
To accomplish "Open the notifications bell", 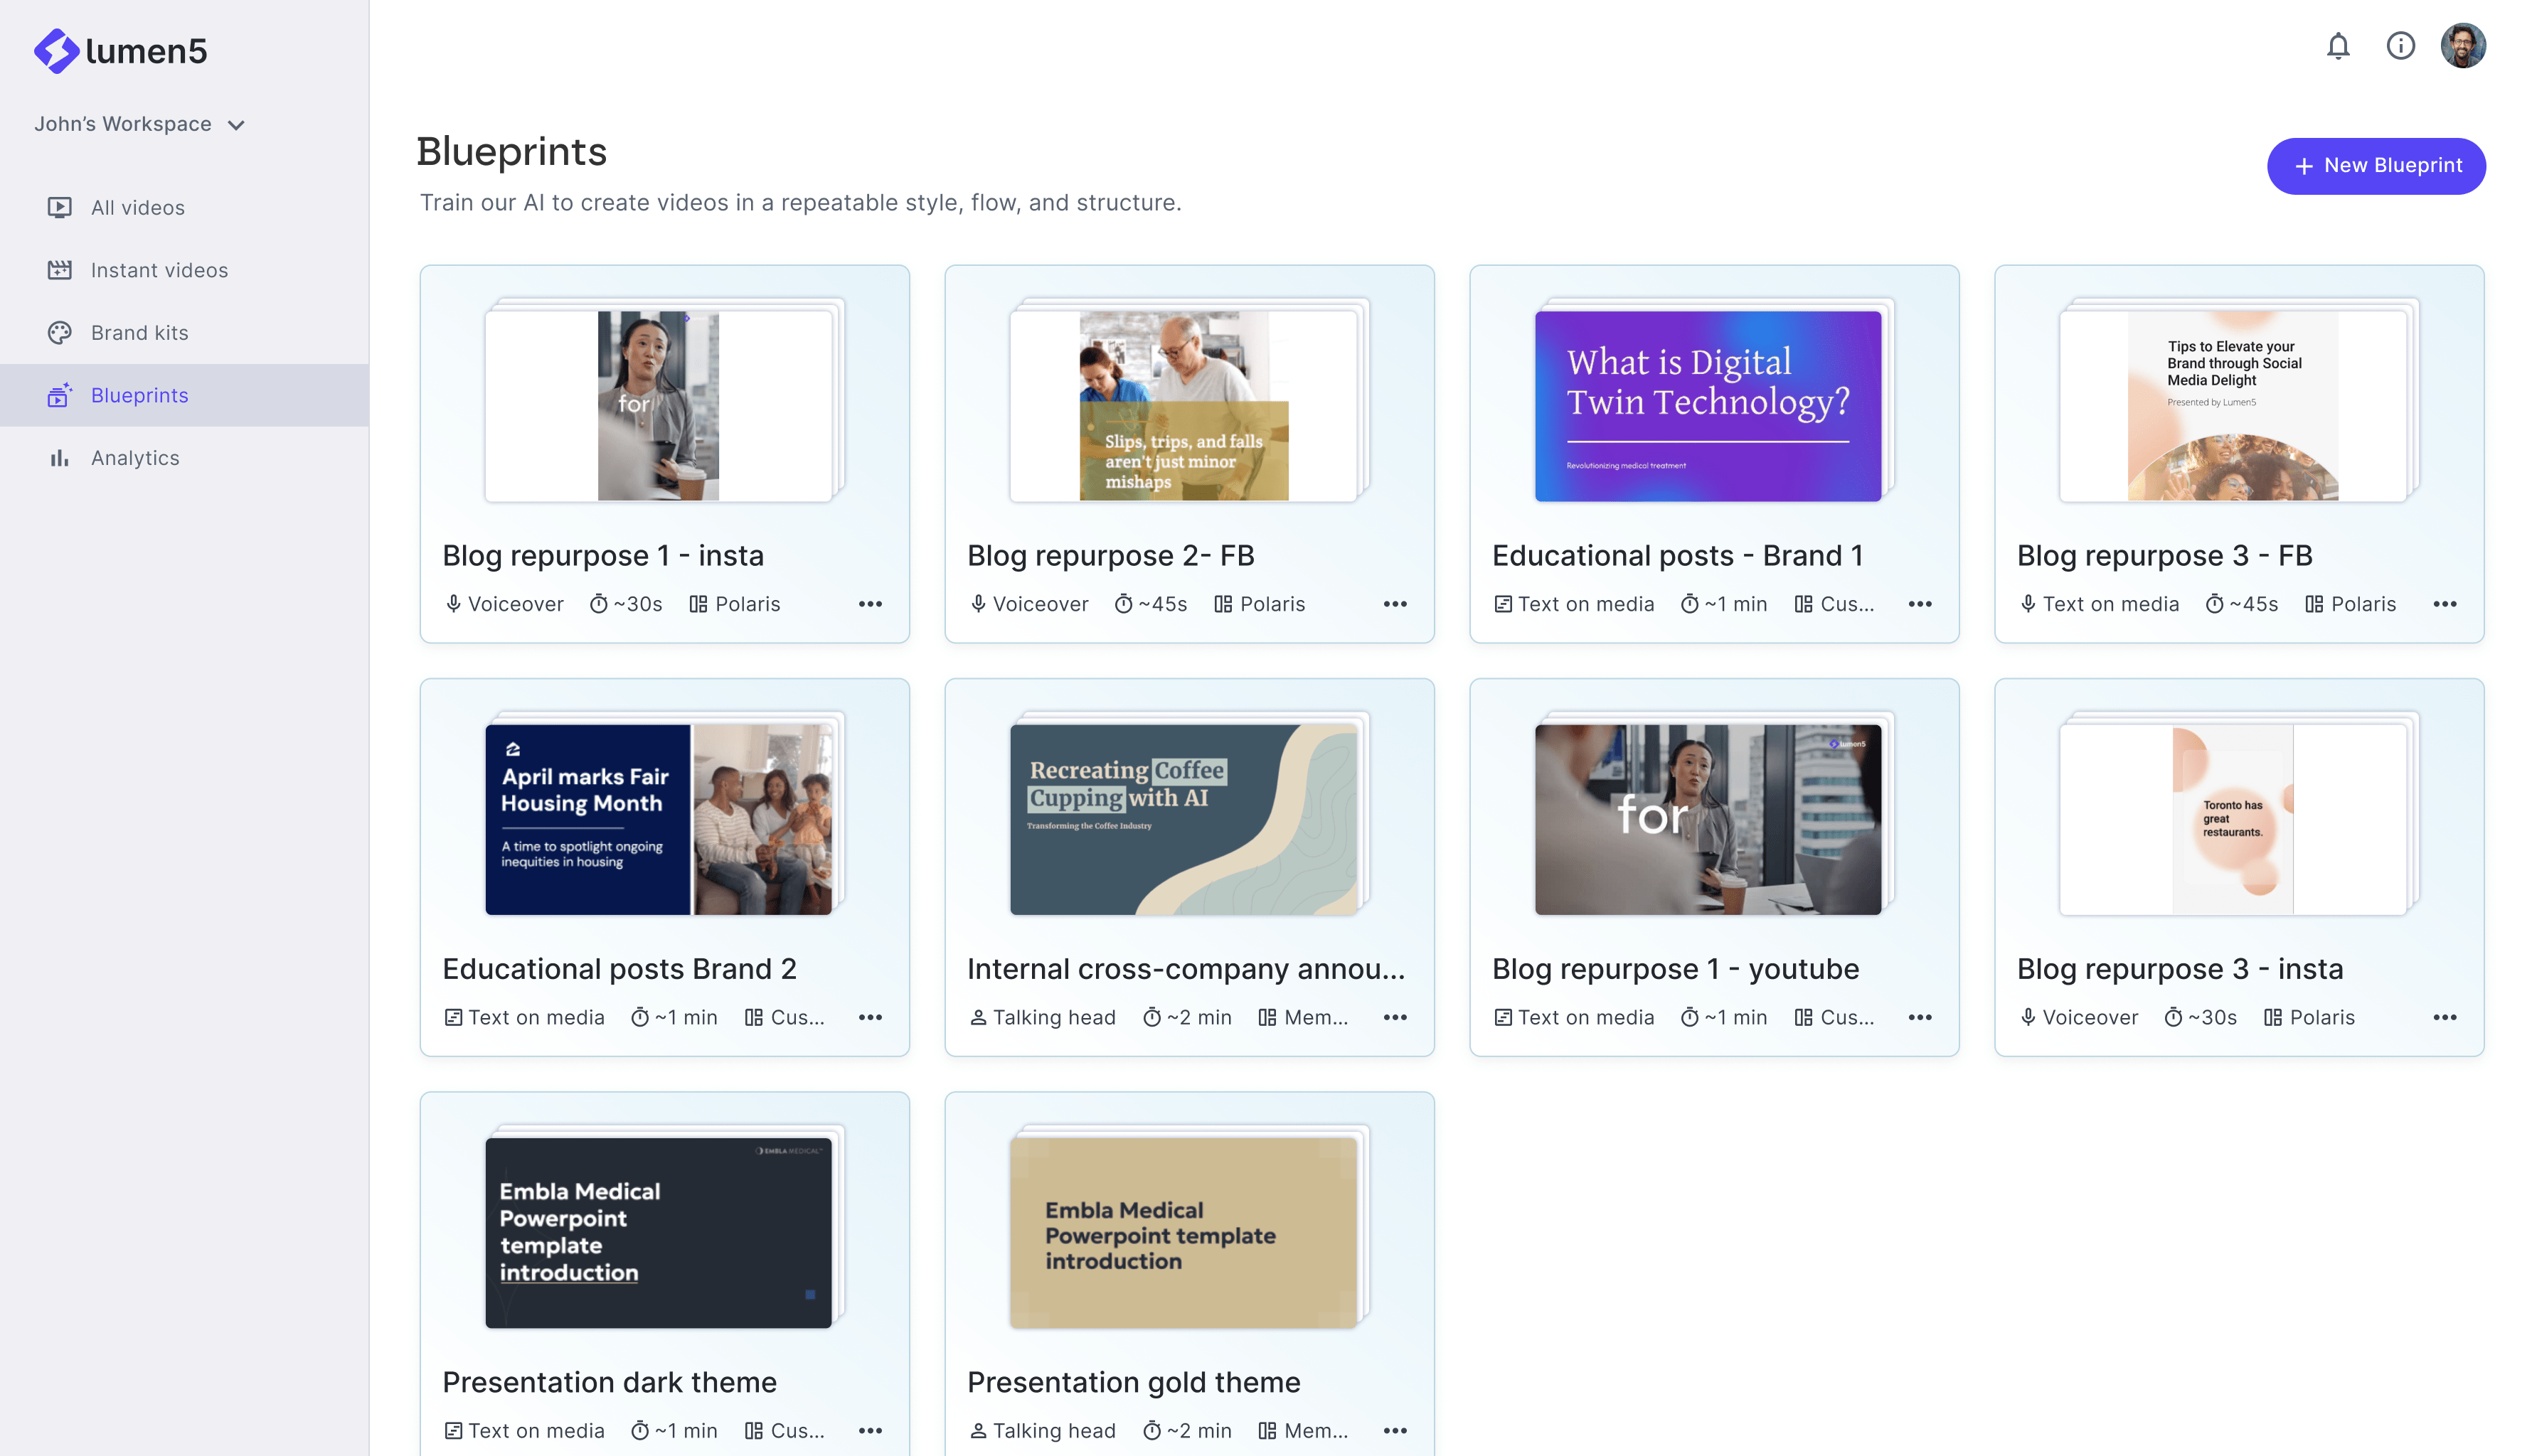I will coord(2337,46).
